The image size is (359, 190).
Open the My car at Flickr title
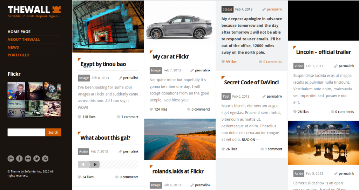pos(171,56)
